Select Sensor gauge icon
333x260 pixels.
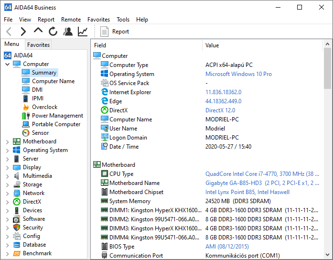tap(26, 133)
